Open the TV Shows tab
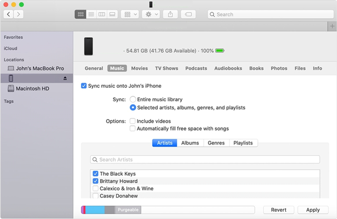The image size is (337, 219). [167, 68]
